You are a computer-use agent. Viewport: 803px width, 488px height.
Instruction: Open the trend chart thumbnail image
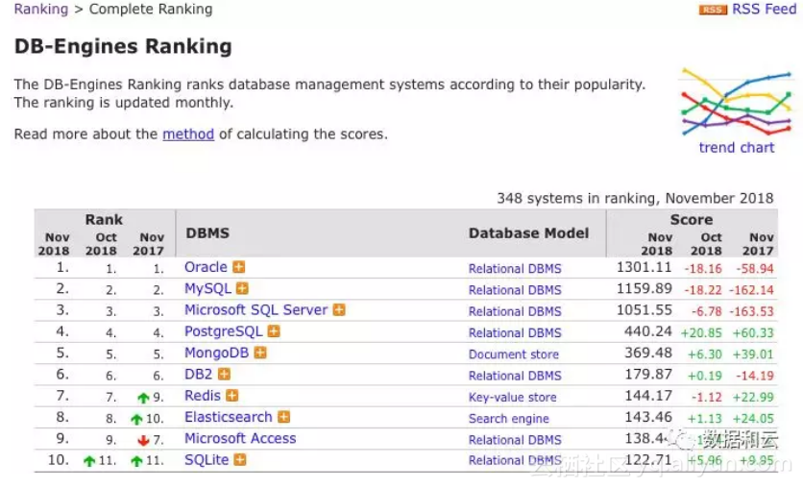(x=736, y=101)
